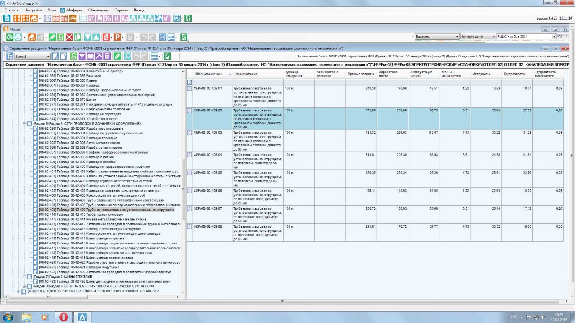The height and width of the screenshot is (323, 575).
Task: Click the purple funnel filter icon
Action: (82, 56)
